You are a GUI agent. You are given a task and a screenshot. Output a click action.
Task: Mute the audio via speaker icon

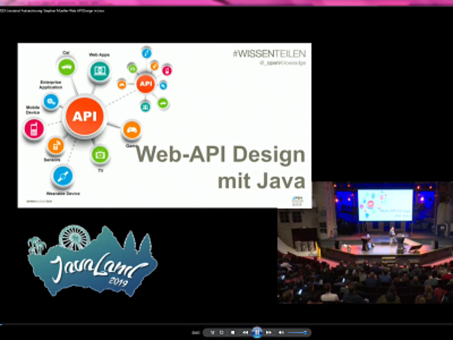click(281, 332)
